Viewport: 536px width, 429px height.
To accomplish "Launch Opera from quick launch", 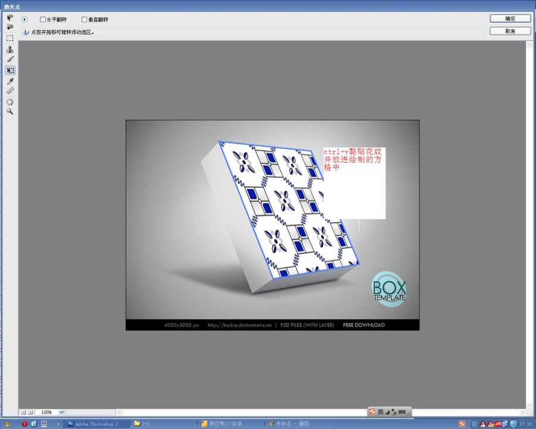I will pos(24,424).
